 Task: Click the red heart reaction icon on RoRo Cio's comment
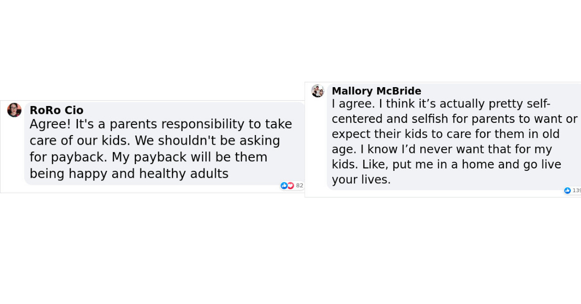click(x=290, y=185)
